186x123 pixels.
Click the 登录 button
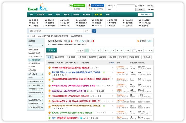point(140,10)
